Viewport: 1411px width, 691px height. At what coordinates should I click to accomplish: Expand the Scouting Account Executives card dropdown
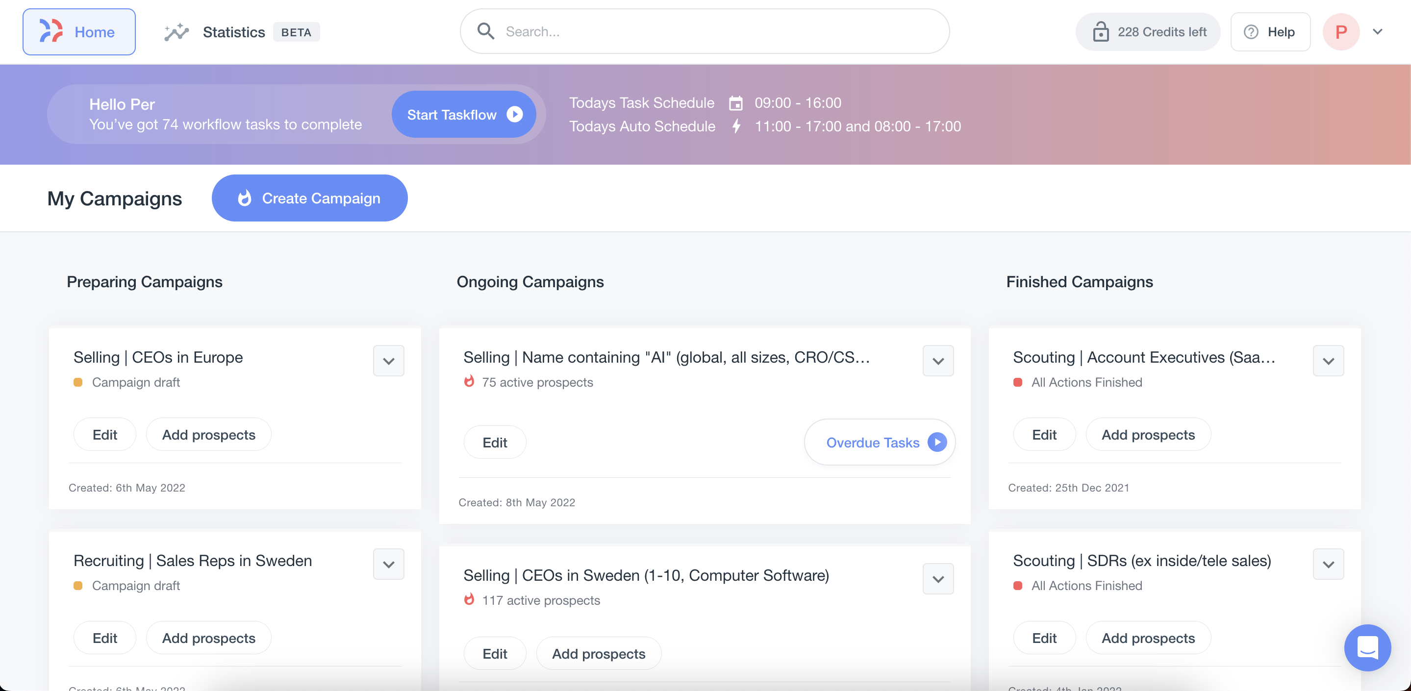pos(1328,361)
